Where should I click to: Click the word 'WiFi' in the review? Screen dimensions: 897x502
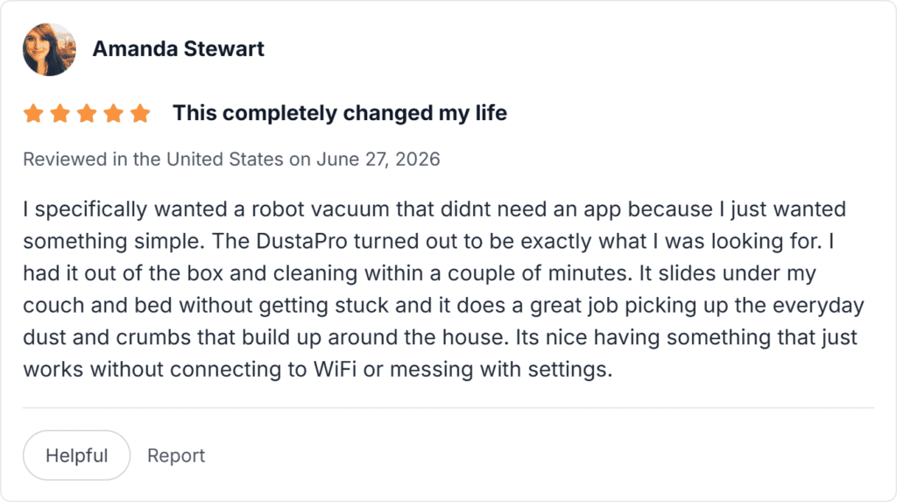click(335, 369)
